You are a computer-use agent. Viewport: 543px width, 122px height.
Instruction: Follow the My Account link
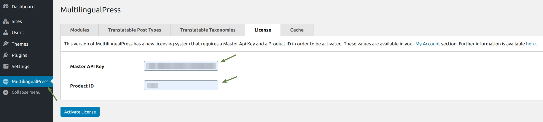[x=428, y=44]
